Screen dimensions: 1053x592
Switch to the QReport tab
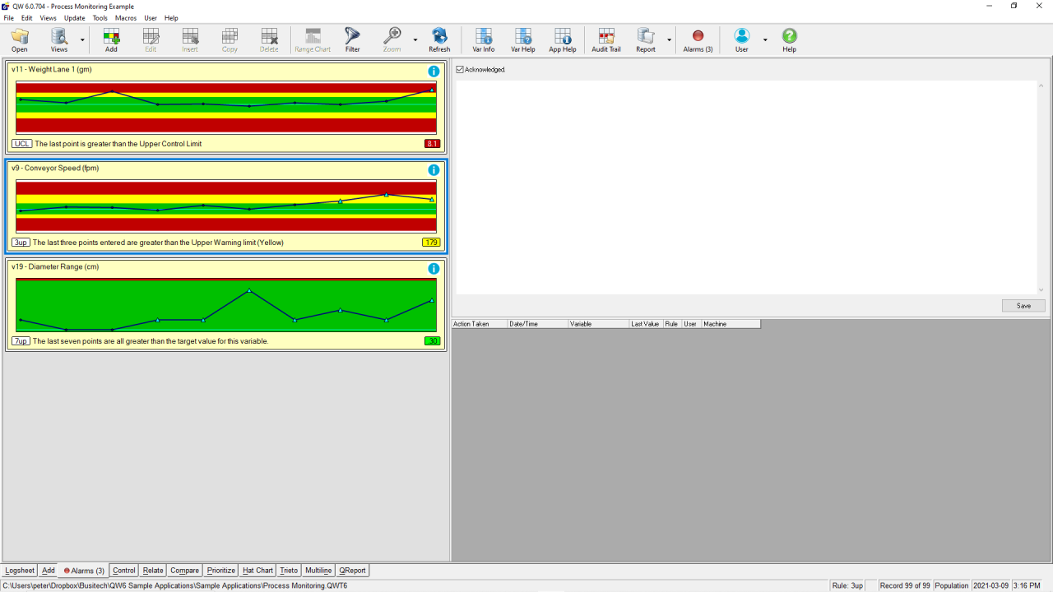[x=352, y=571]
